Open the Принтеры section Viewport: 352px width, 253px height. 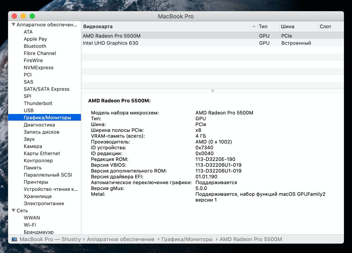(x=36, y=182)
